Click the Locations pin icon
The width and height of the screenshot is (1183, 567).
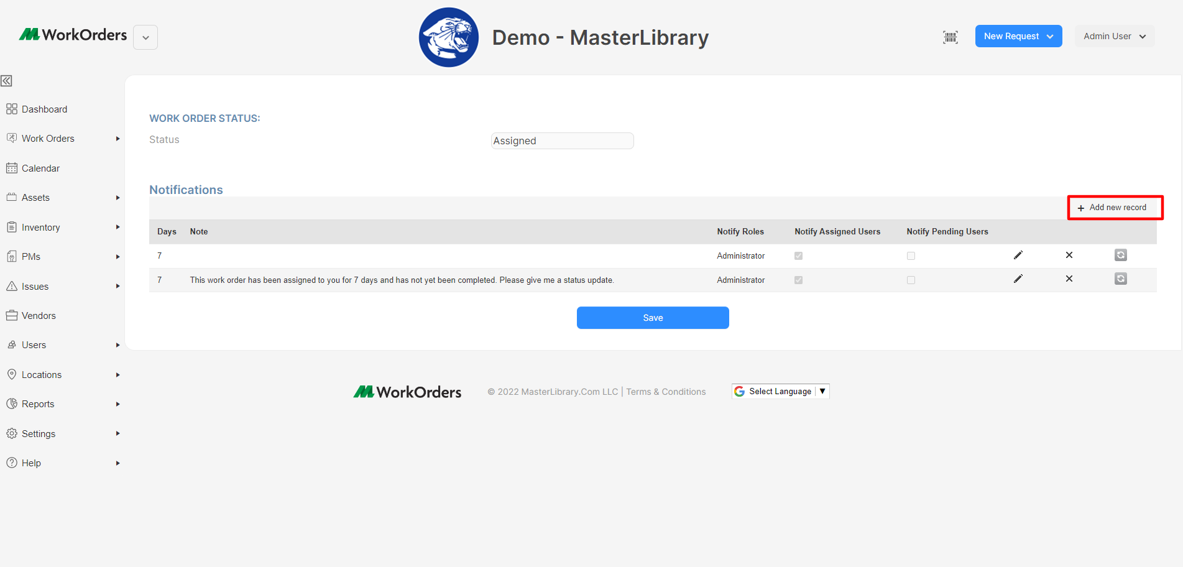[12, 374]
